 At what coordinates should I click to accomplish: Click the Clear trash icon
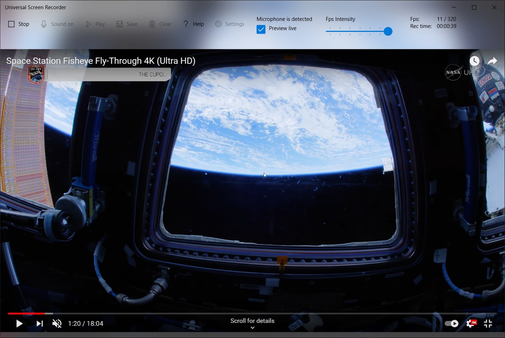(153, 24)
